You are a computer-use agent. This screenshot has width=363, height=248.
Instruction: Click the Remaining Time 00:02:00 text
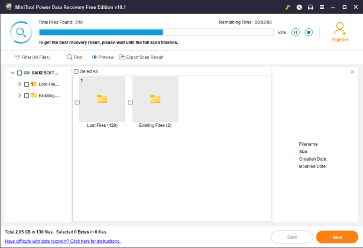(x=245, y=22)
